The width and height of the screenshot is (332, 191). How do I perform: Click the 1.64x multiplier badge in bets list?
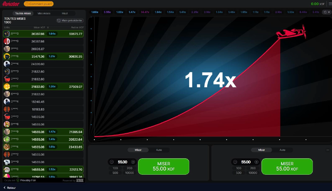(x=52, y=34)
